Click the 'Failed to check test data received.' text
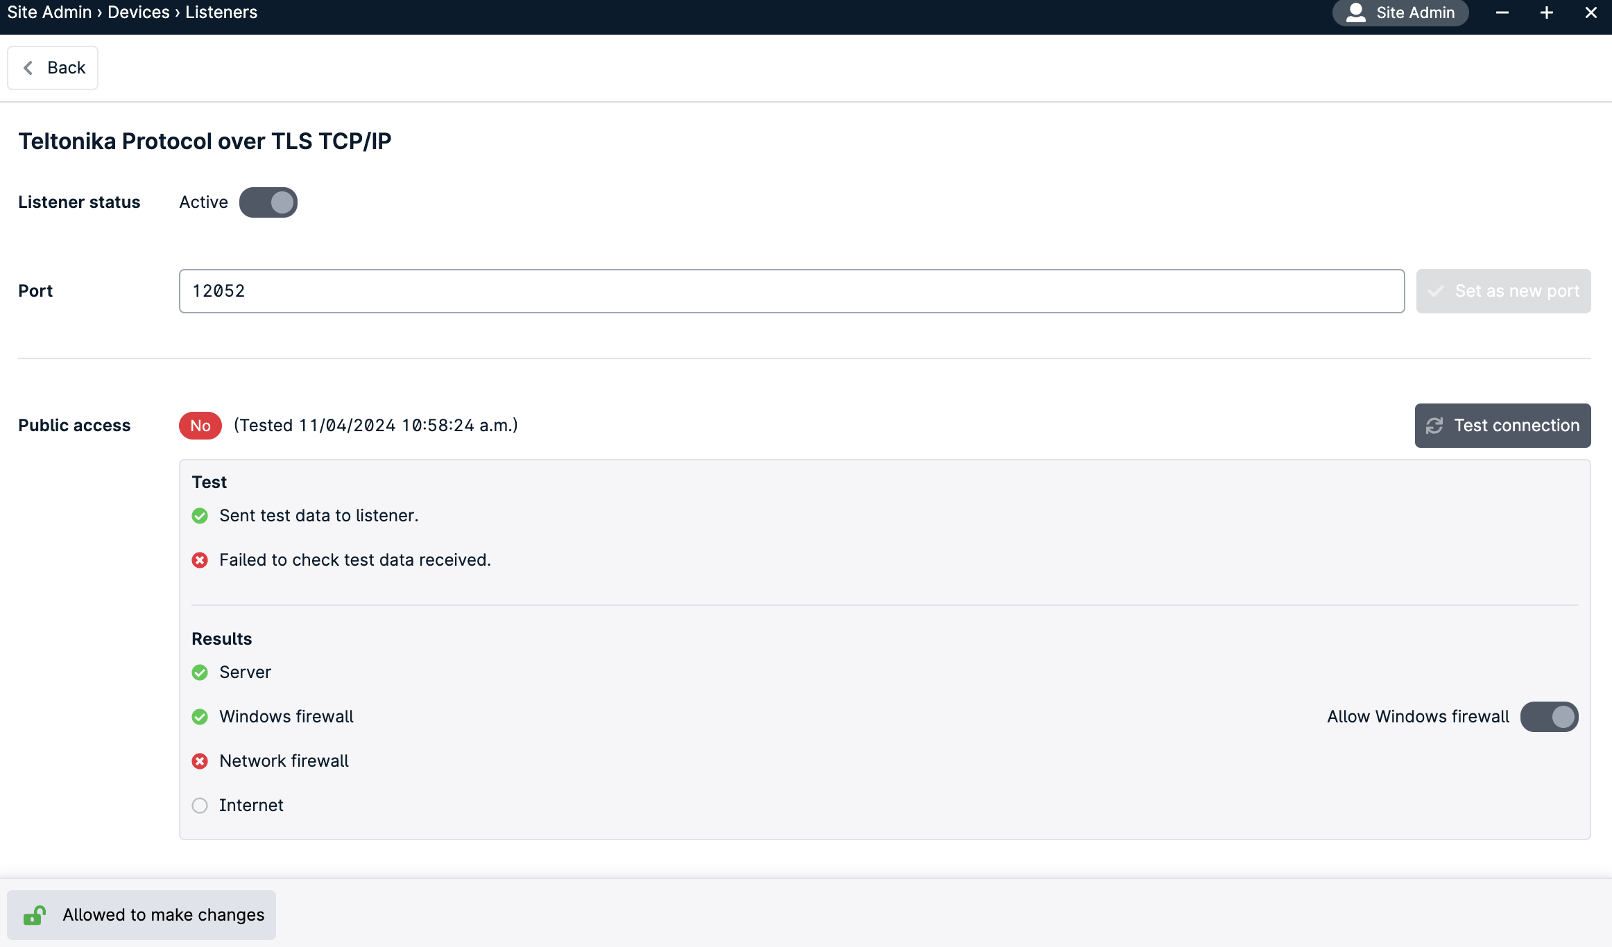This screenshot has height=947, width=1612. coord(355,560)
